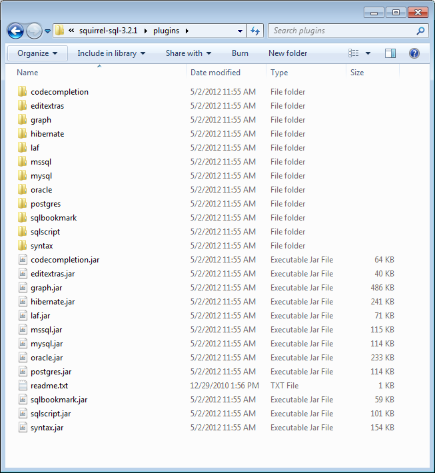Click the TXT File type of readme.txt
The height and width of the screenshot is (473, 435).
point(284,386)
